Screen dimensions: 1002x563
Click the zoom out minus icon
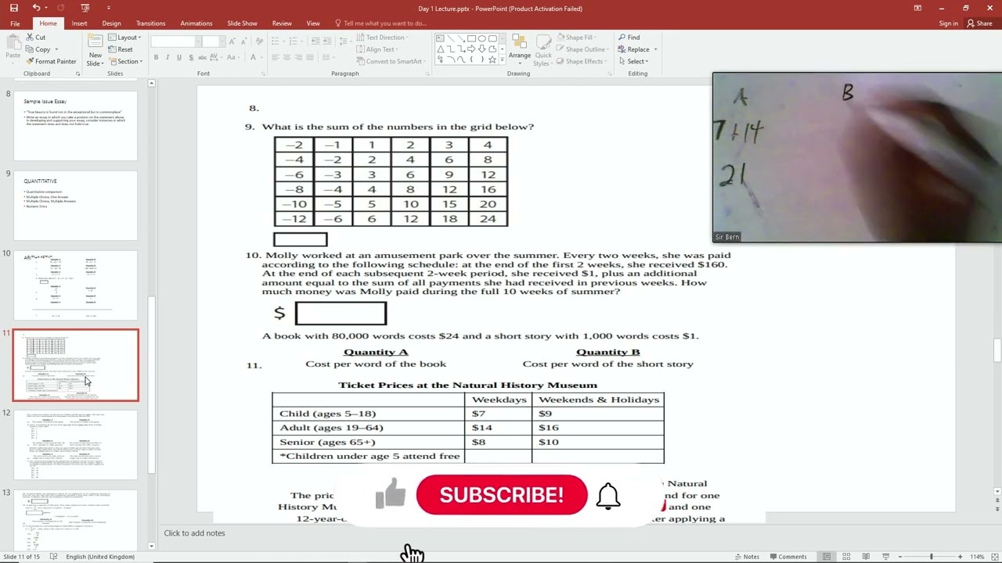pos(900,557)
